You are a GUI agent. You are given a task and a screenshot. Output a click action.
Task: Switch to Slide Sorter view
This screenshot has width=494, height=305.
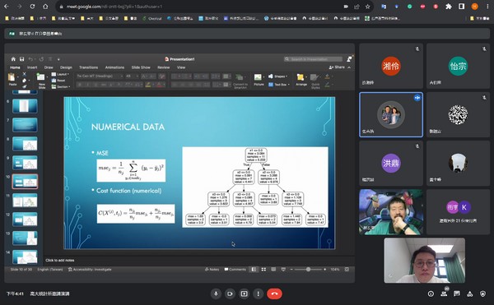[263, 269]
